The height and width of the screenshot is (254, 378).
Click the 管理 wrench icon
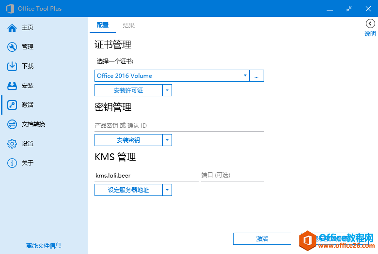[12, 47]
